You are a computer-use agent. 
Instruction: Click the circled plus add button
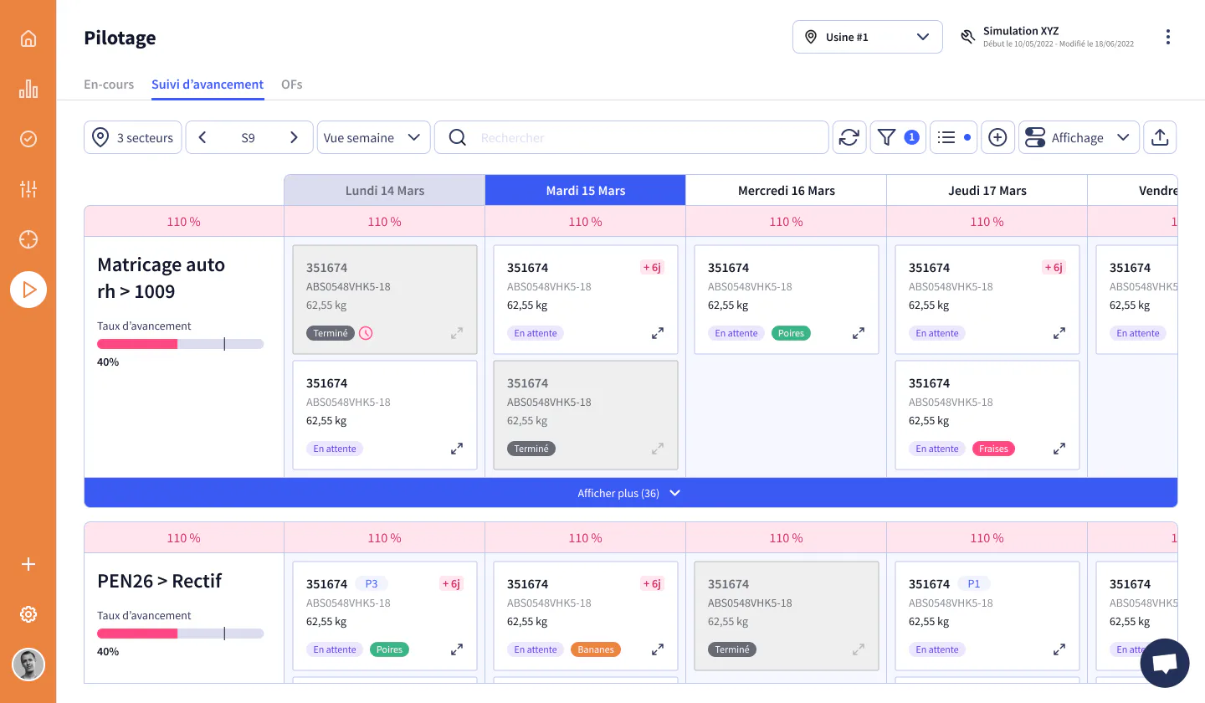(x=997, y=137)
